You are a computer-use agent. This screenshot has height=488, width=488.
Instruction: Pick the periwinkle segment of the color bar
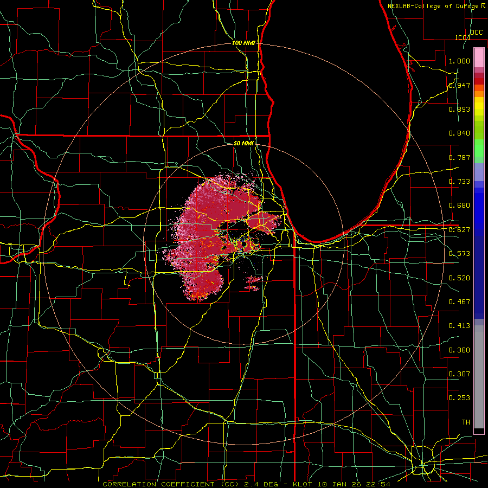(479, 172)
